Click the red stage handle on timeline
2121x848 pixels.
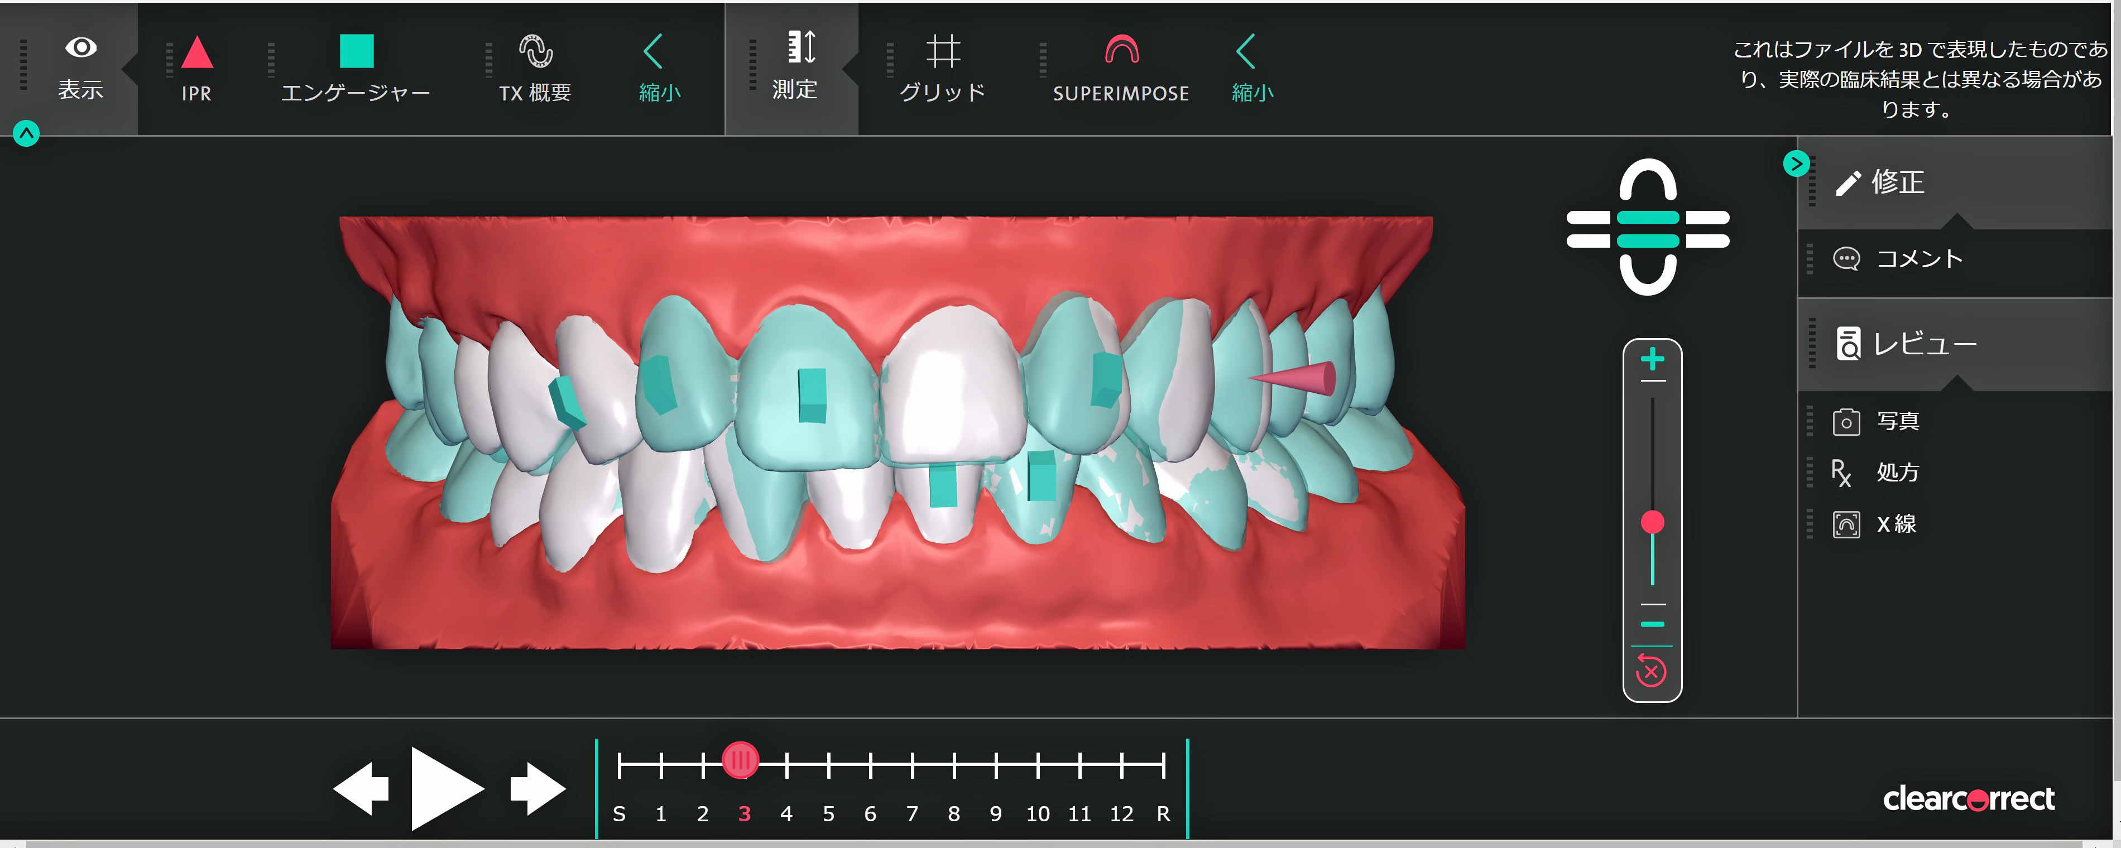(x=740, y=761)
